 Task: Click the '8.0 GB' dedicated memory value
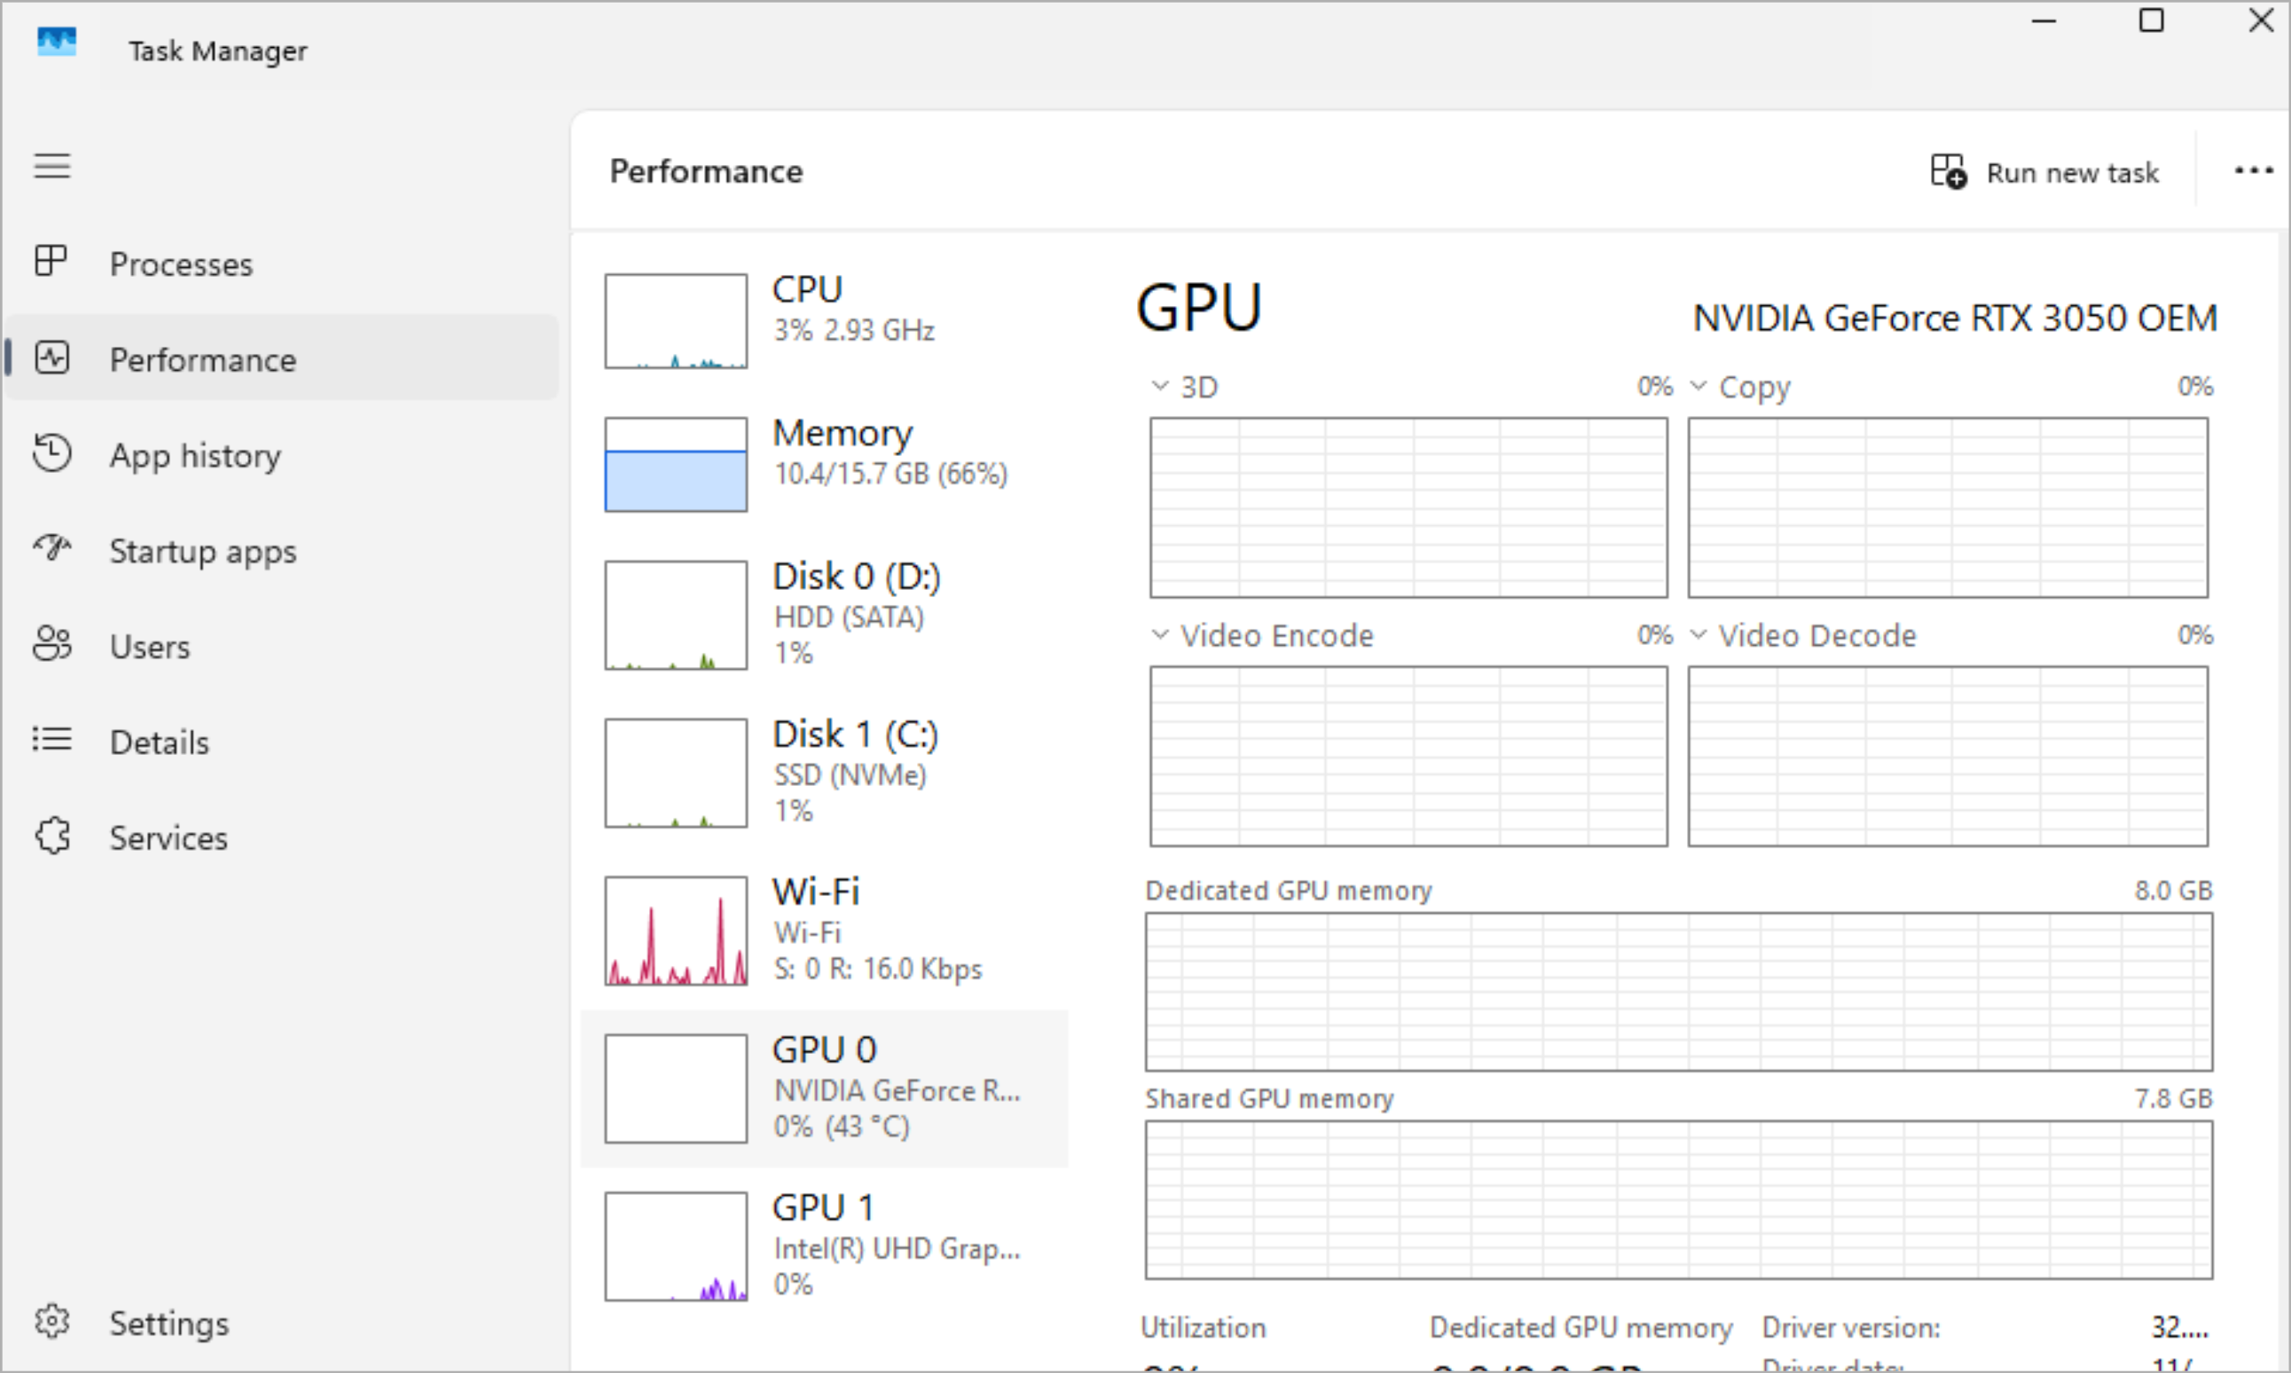click(x=2174, y=890)
